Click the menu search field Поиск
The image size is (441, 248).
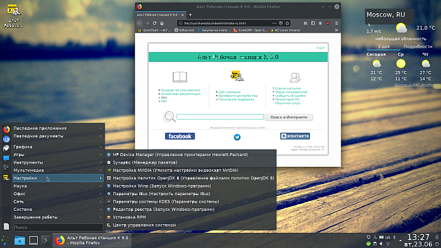point(58,227)
